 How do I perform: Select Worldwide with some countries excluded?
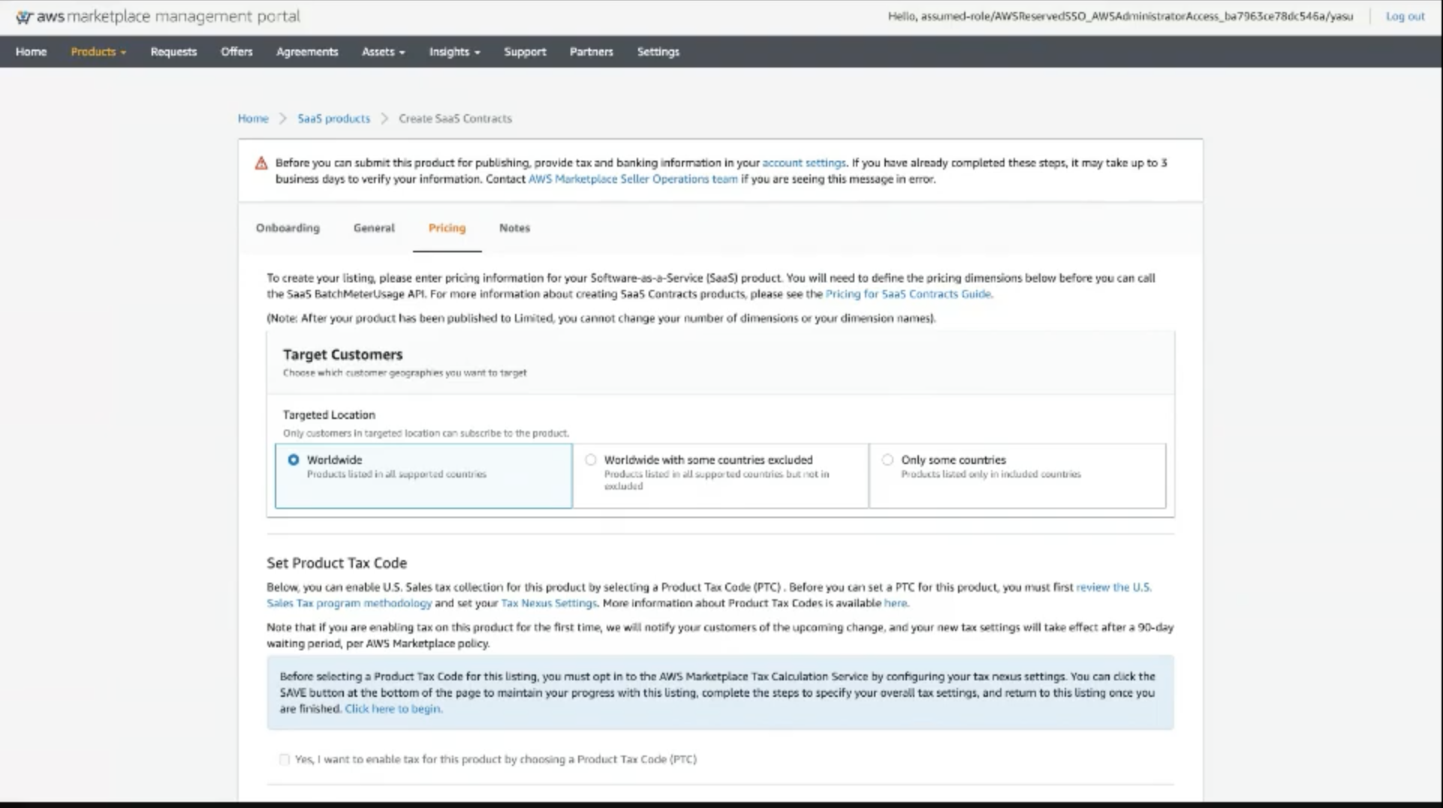coord(591,460)
